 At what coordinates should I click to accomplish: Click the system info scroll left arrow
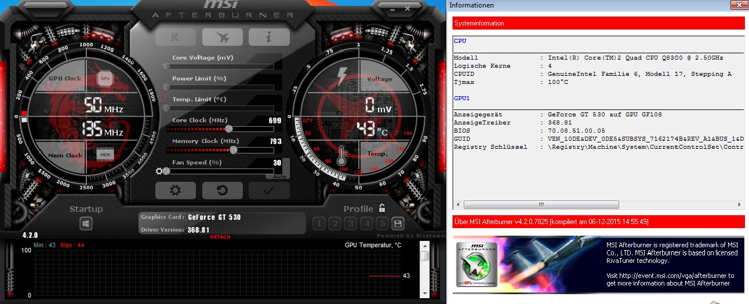(x=457, y=205)
